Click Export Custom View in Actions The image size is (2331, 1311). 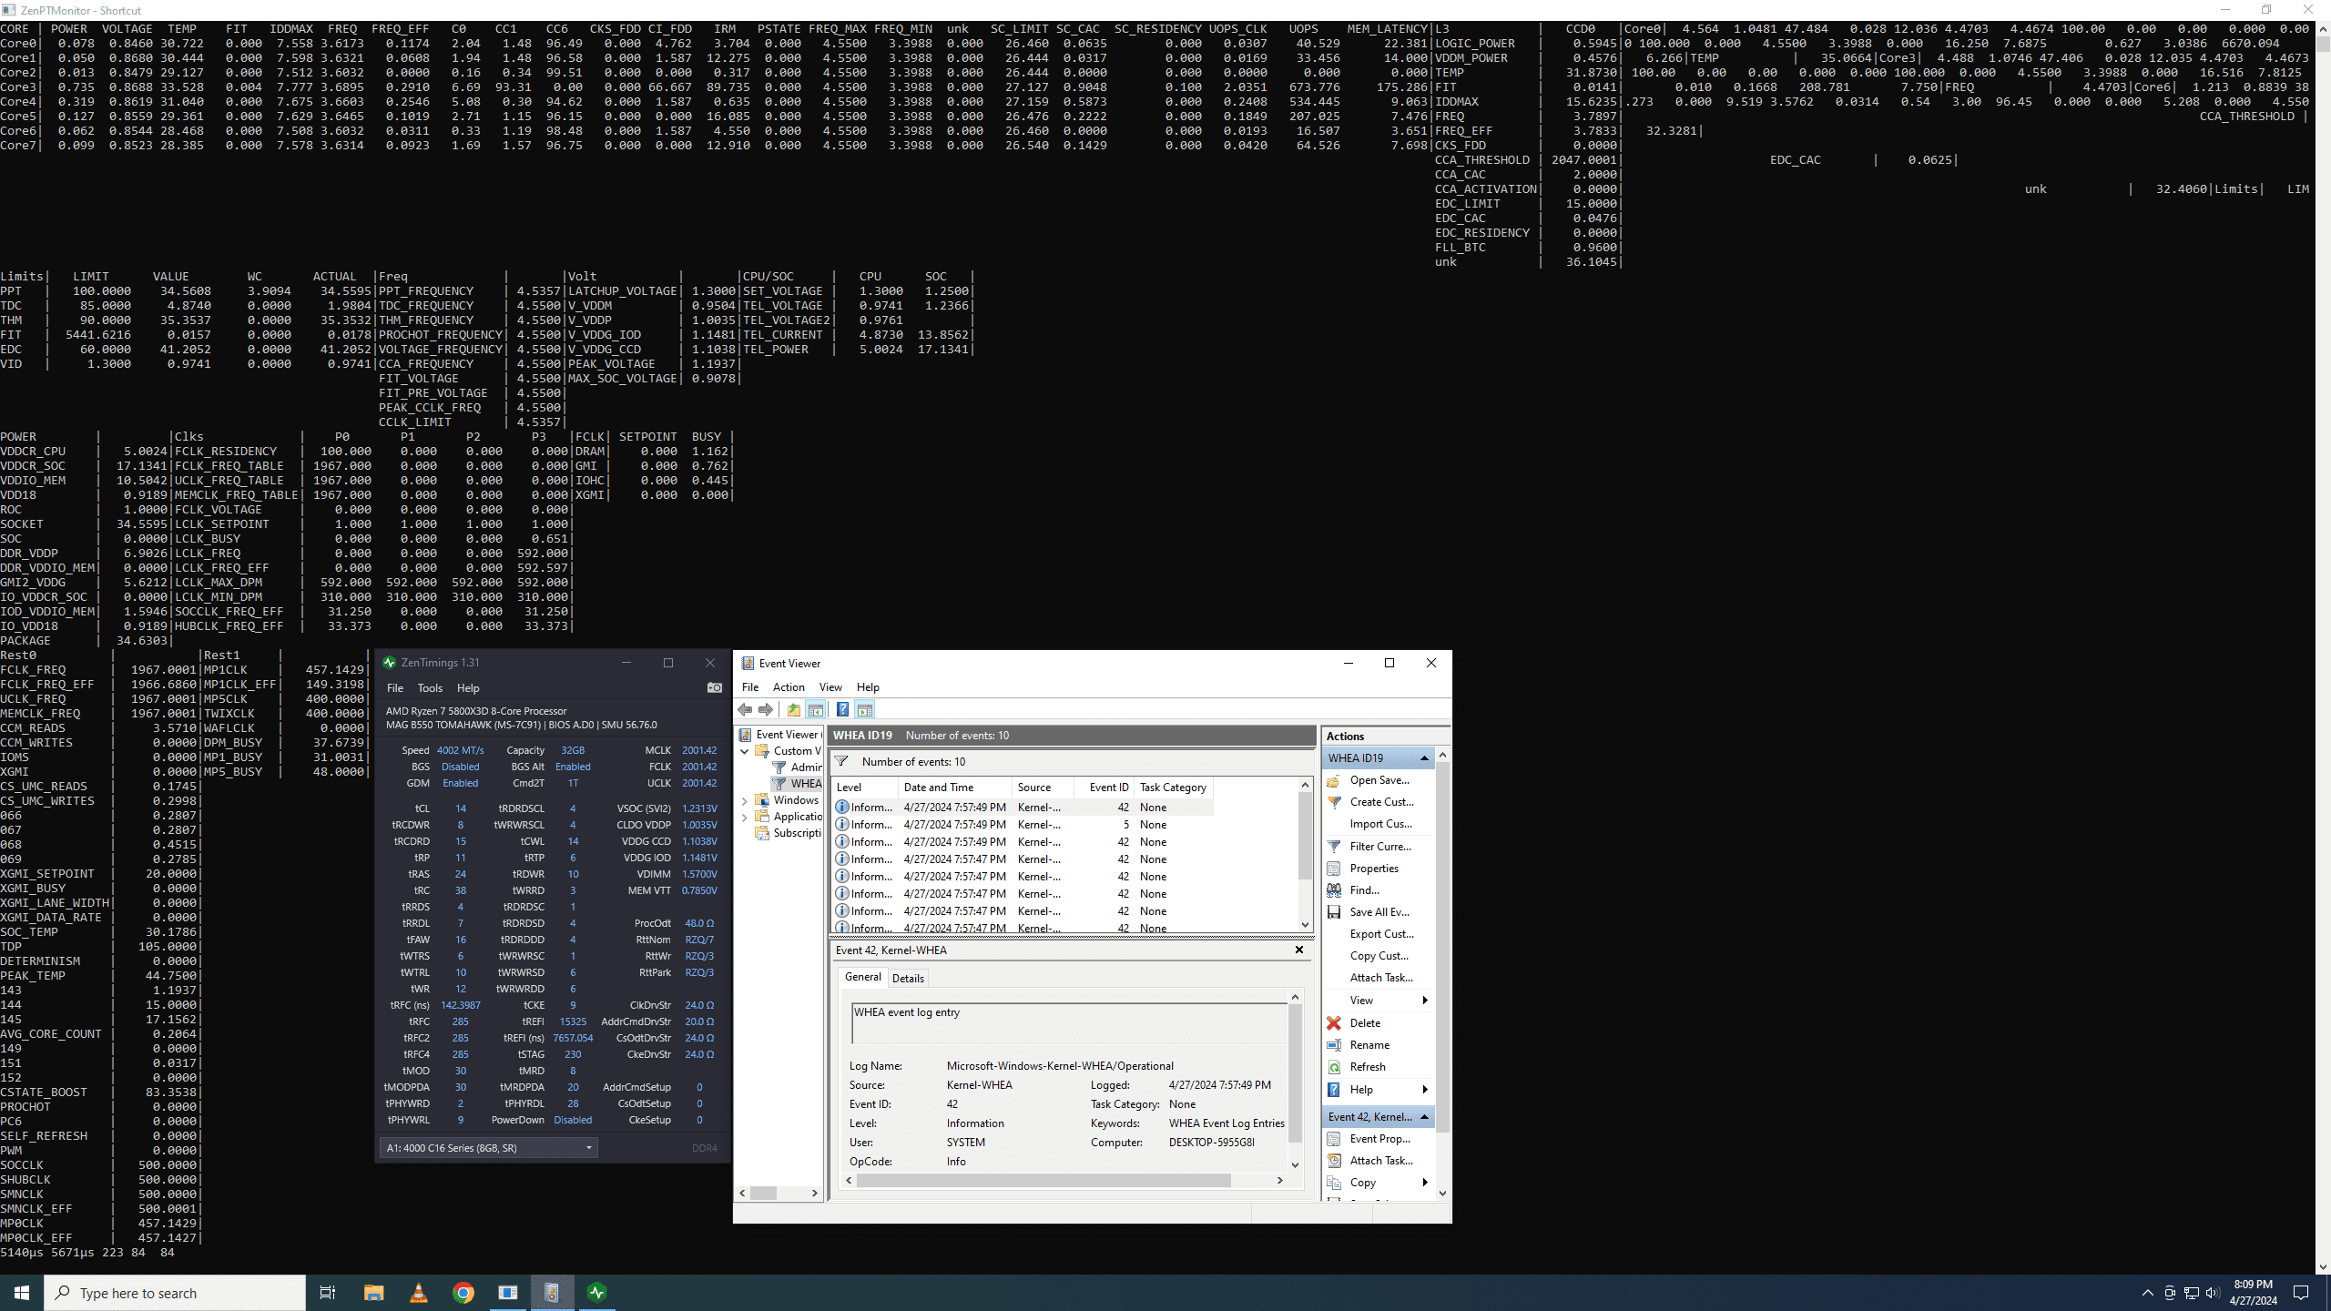1382,934
